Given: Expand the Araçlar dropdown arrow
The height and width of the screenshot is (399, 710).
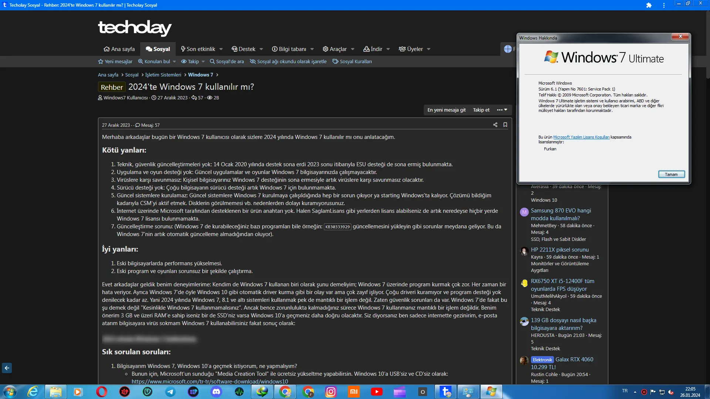Looking at the screenshot, I should [x=353, y=49].
